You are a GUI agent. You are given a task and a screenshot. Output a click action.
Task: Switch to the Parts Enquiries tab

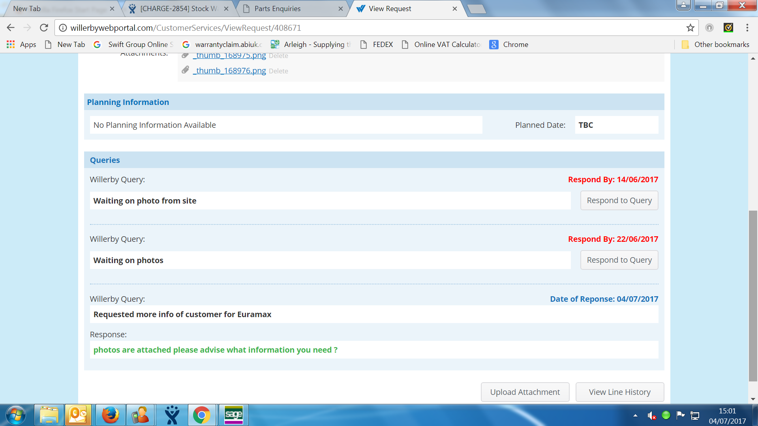pos(277,9)
